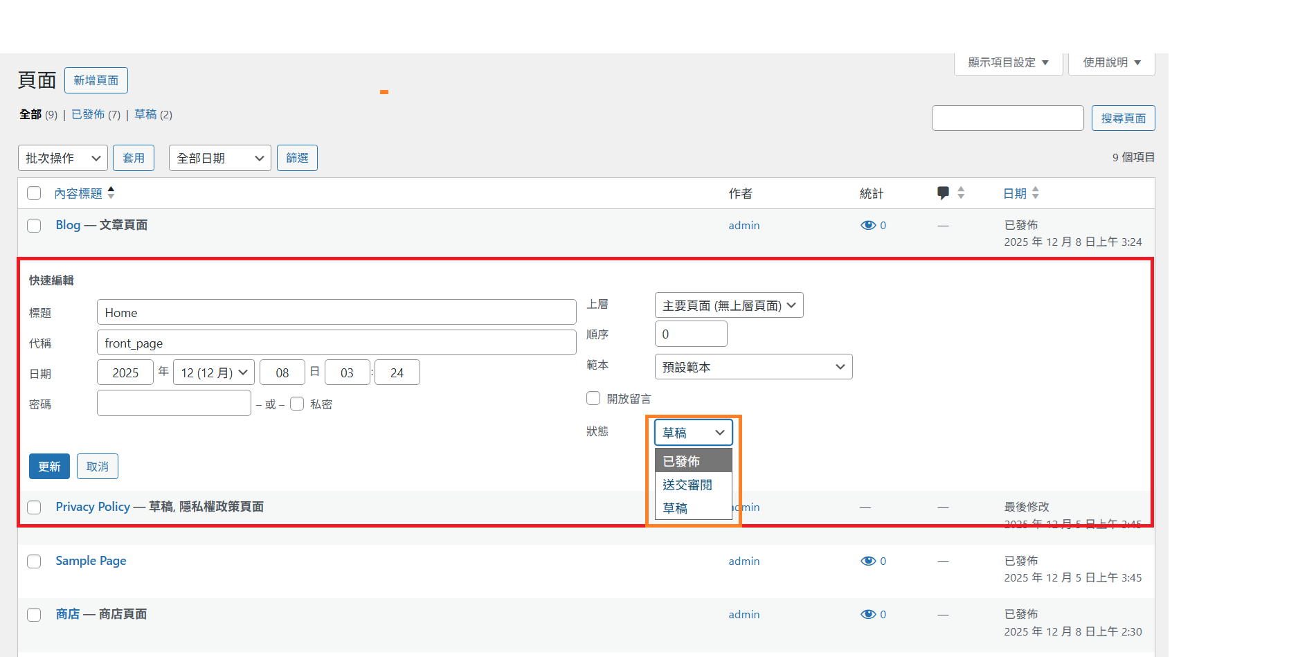Tick the checkbox beside Sample Page

[x=34, y=561]
